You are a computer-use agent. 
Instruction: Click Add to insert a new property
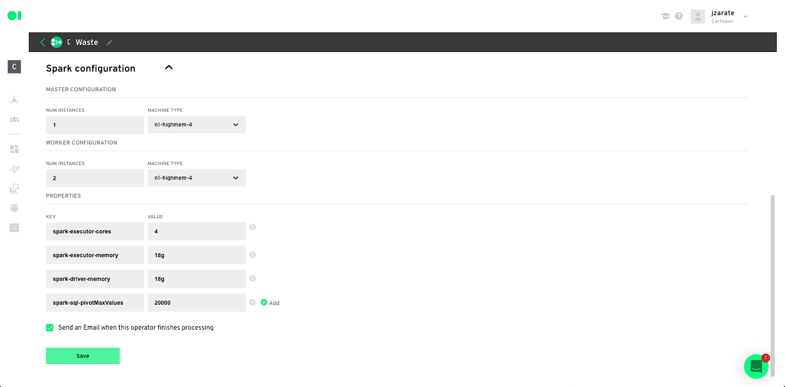point(270,303)
